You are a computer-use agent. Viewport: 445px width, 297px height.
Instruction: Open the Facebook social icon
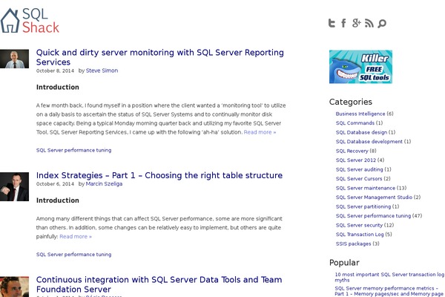343,23
